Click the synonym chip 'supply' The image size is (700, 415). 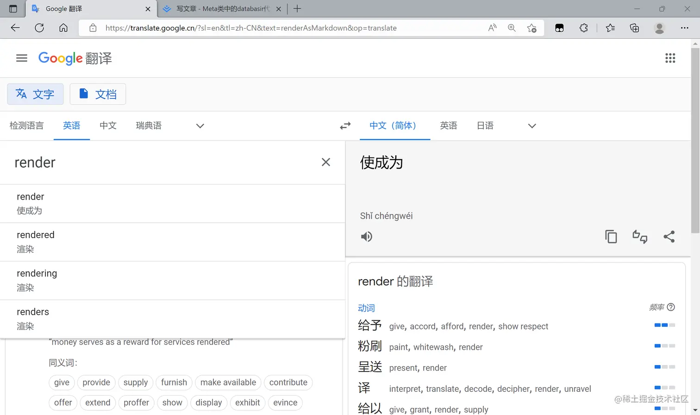tap(136, 383)
